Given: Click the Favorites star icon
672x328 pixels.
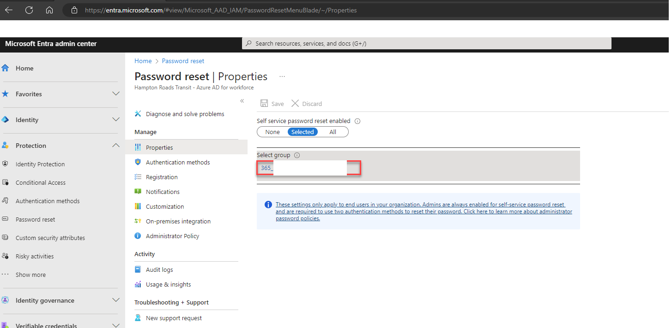Looking at the screenshot, I should point(6,94).
